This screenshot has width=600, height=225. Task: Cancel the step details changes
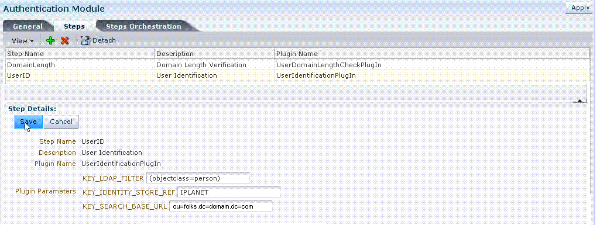(x=61, y=122)
